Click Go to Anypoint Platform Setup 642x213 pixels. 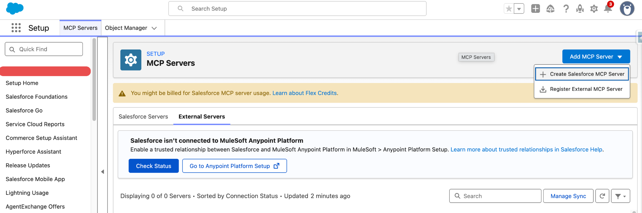pyautogui.click(x=234, y=166)
